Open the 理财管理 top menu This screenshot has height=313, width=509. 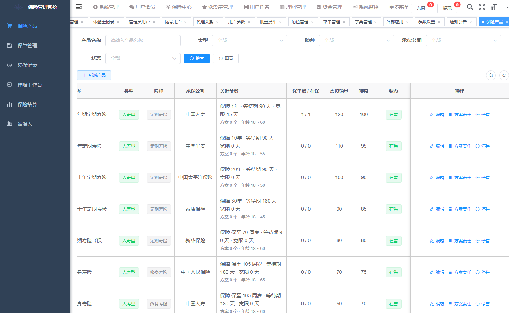tap(293, 7)
